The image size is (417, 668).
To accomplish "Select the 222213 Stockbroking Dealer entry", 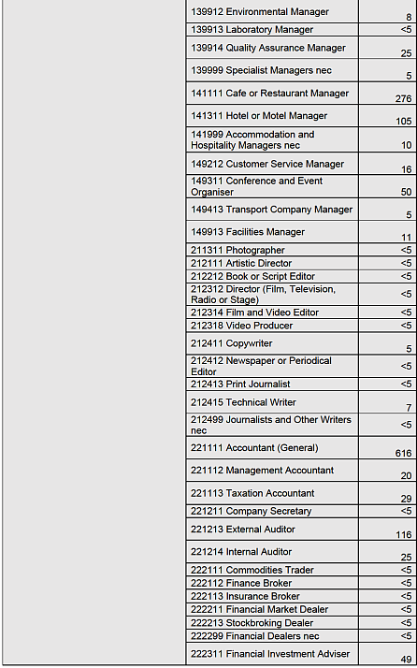I will point(272,623).
